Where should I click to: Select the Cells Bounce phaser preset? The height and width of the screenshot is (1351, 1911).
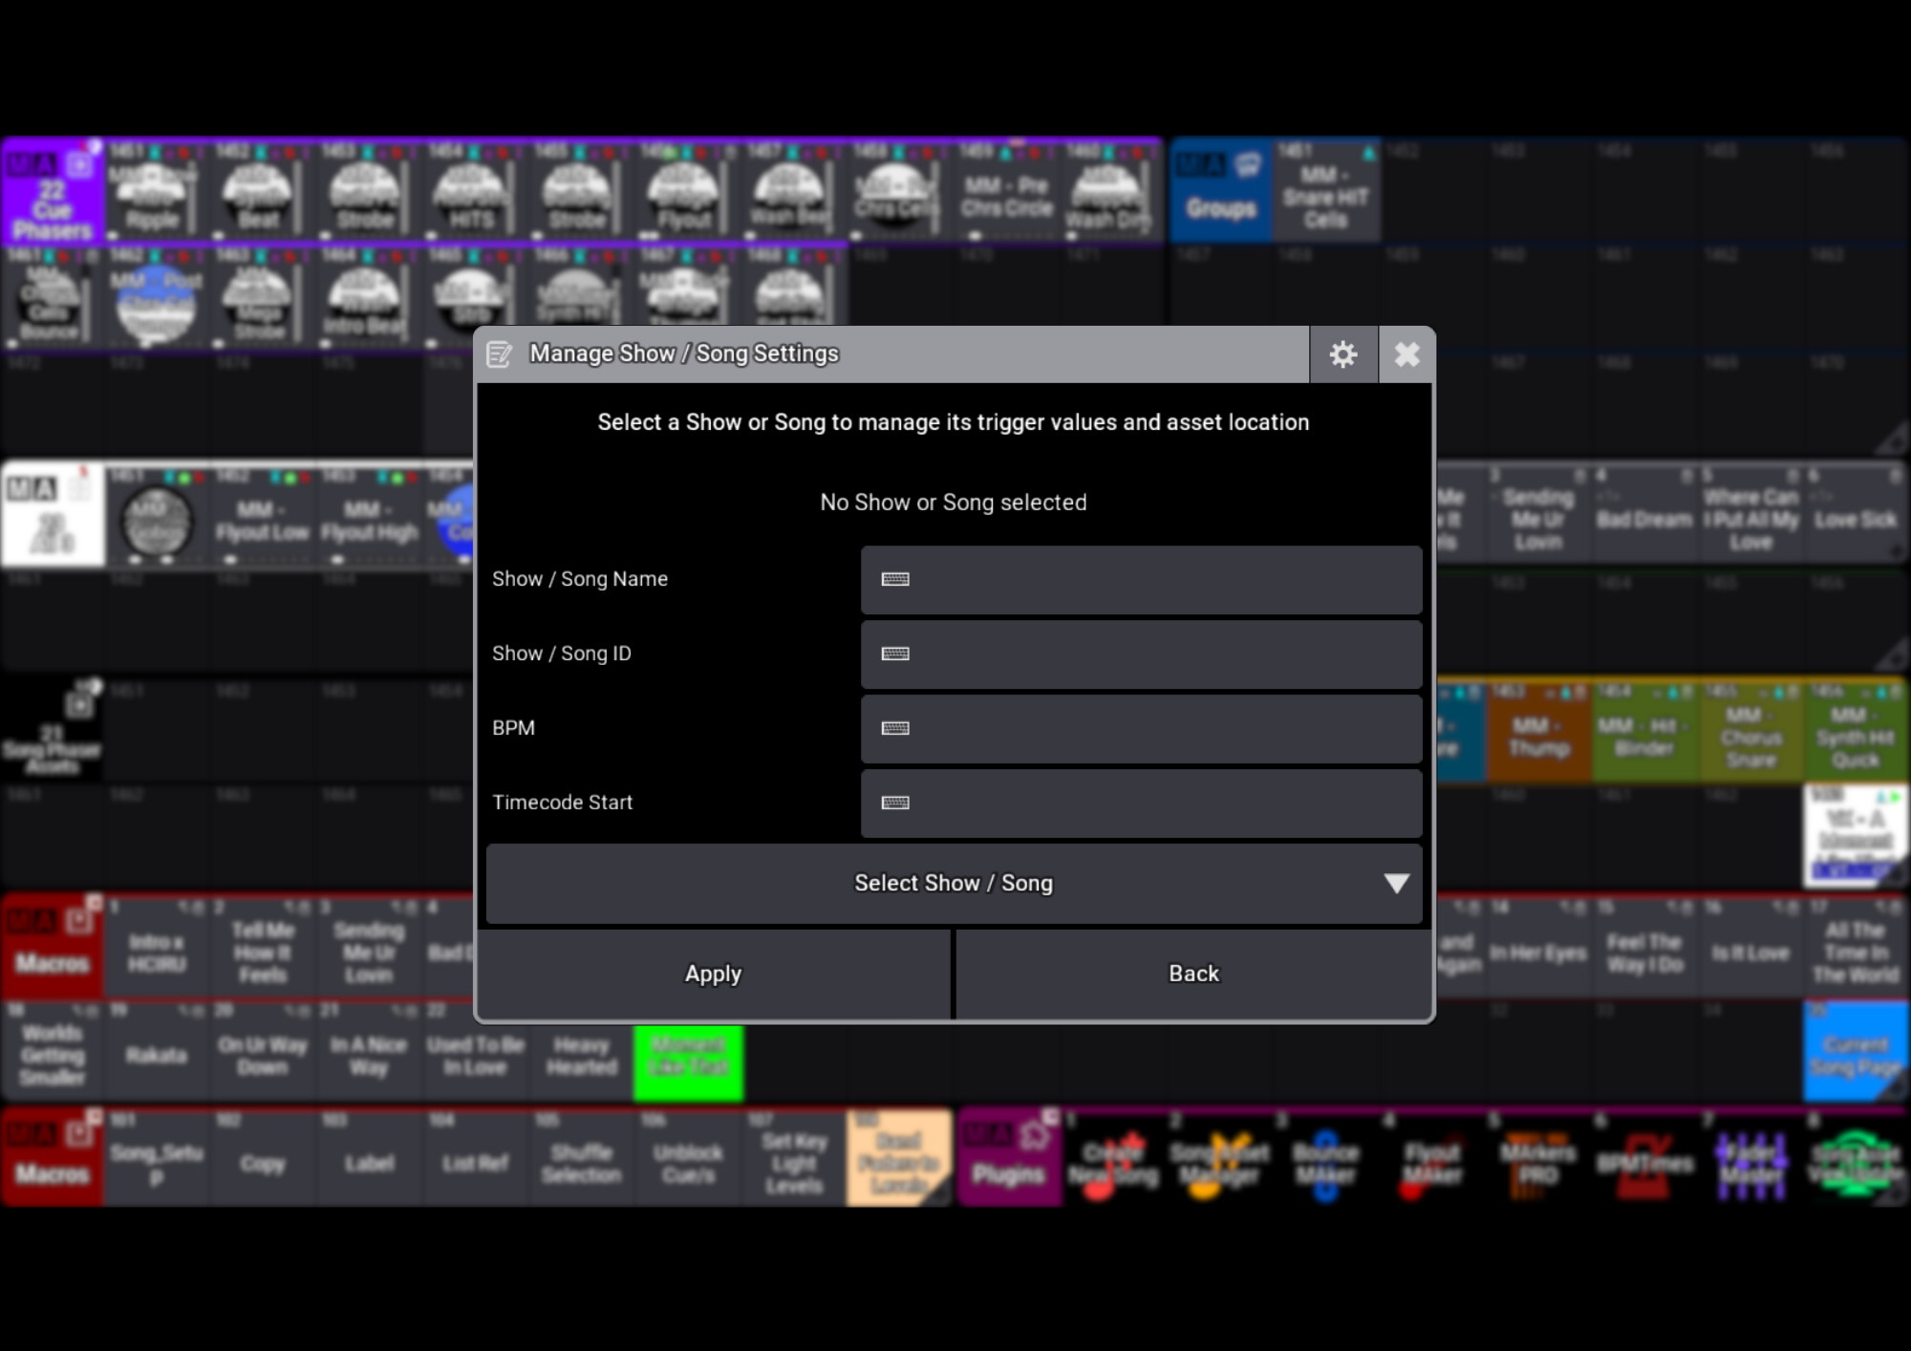pyautogui.click(x=50, y=298)
